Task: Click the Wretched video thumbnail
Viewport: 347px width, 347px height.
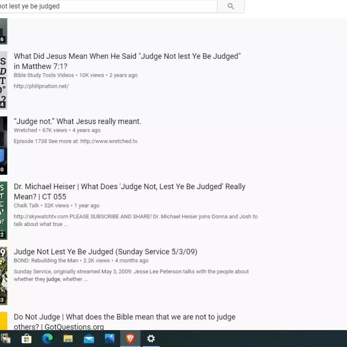Action: point(3,145)
